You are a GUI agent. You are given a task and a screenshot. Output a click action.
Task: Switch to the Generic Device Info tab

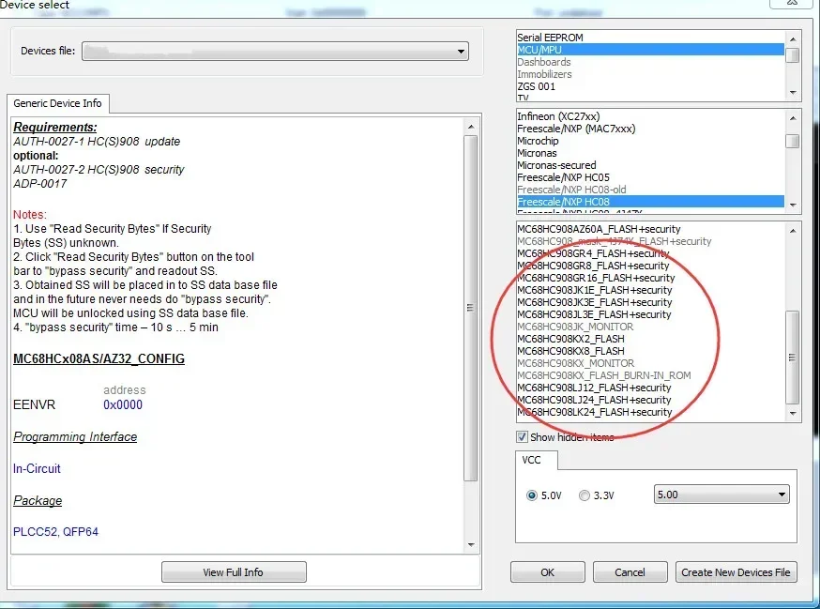click(x=57, y=103)
